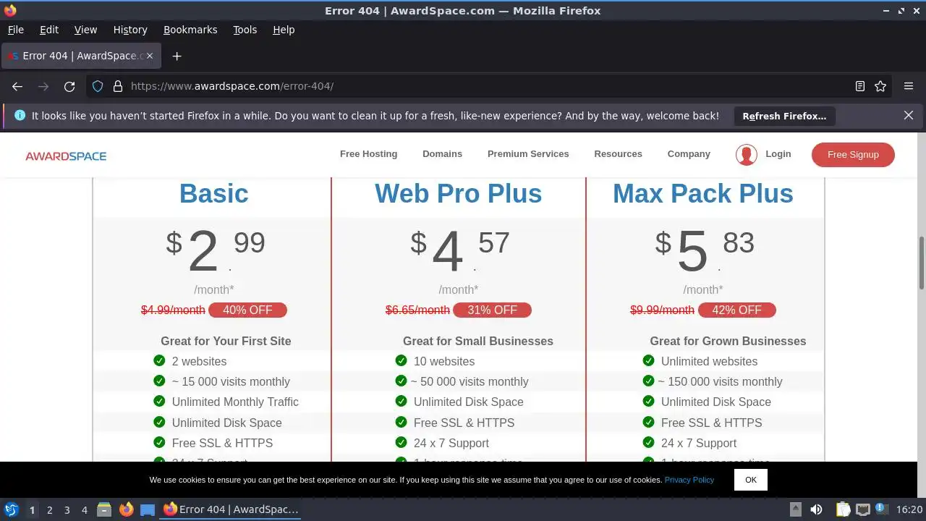Open volume control speaker icon in tray
This screenshot has width=926, height=521.
click(816, 509)
